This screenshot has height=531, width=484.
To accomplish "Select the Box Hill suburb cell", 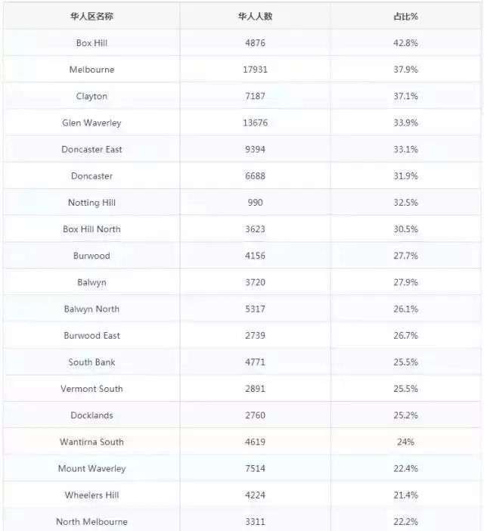I will [x=92, y=43].
